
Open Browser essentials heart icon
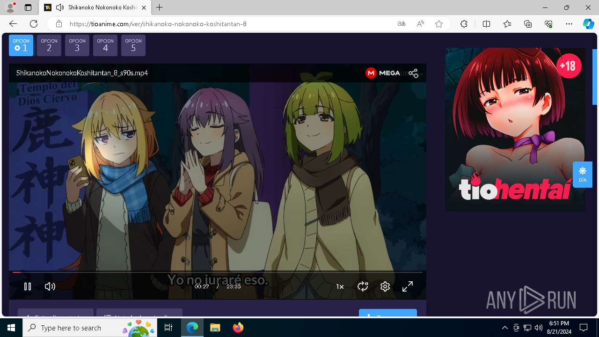[x=548, y=24]
